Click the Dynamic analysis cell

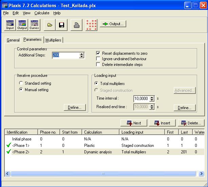[98, 152]
